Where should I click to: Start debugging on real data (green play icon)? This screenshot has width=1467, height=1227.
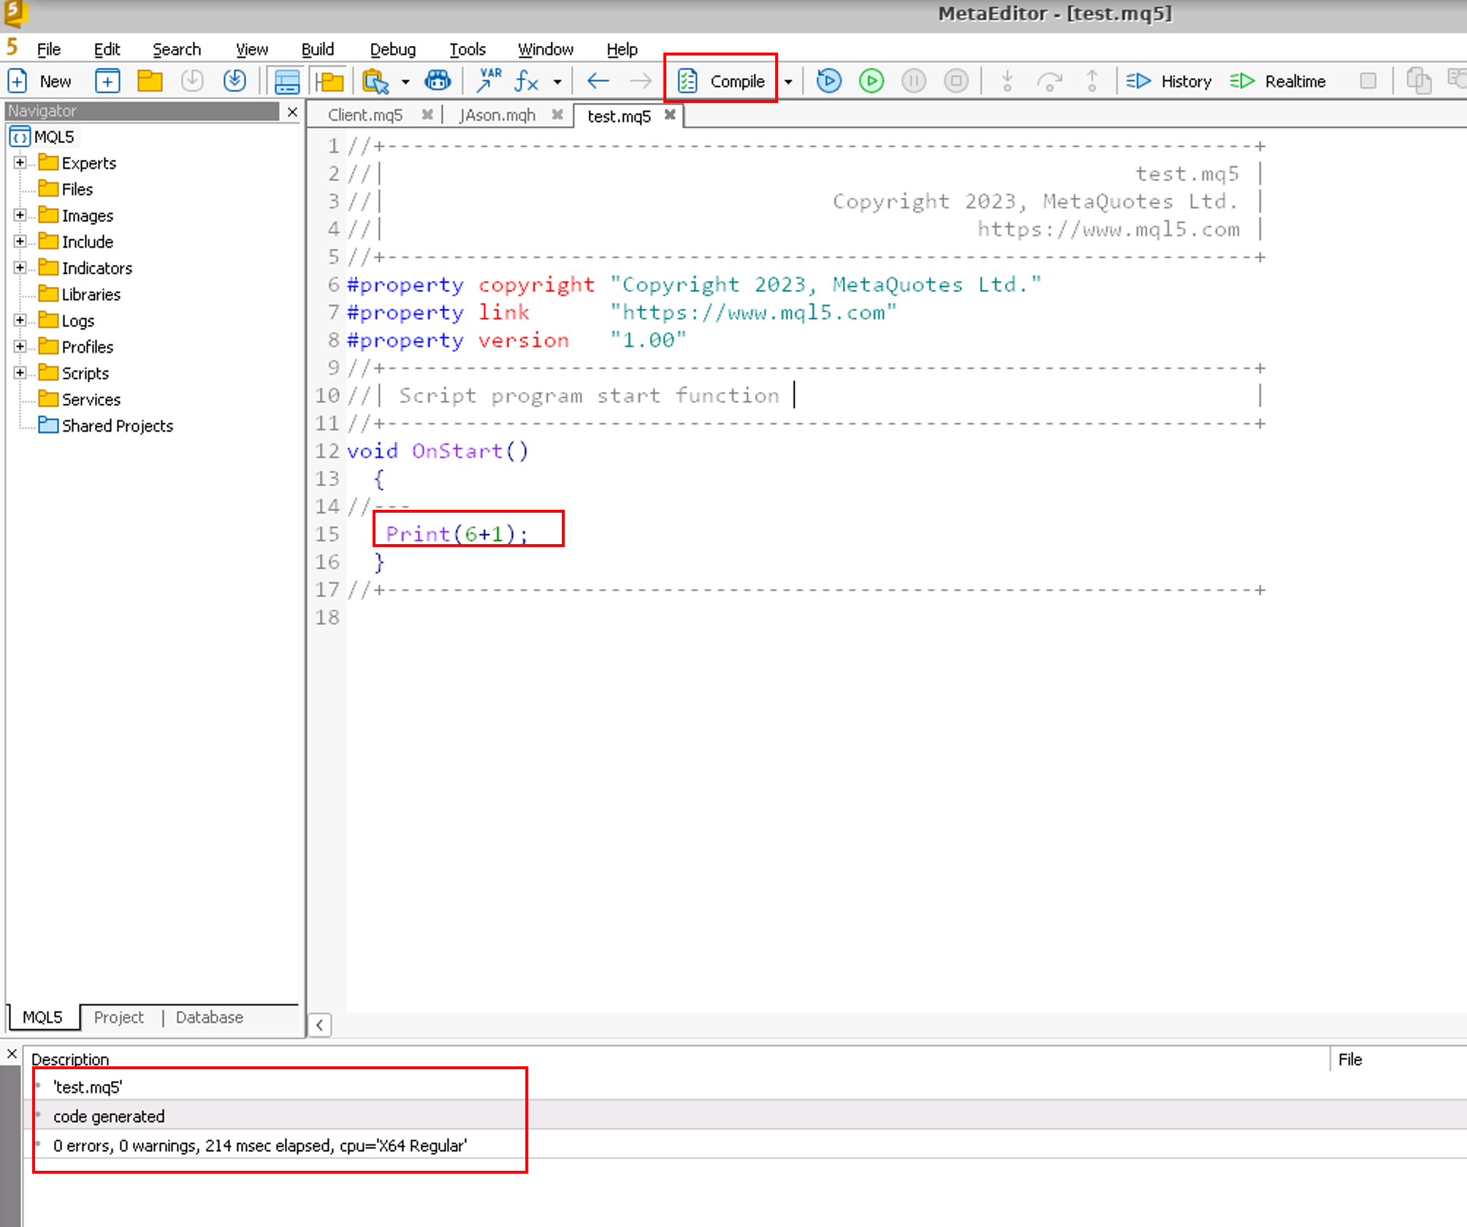point(871,81)
